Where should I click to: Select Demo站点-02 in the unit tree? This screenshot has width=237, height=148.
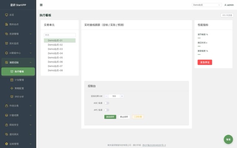coord(60,45)
